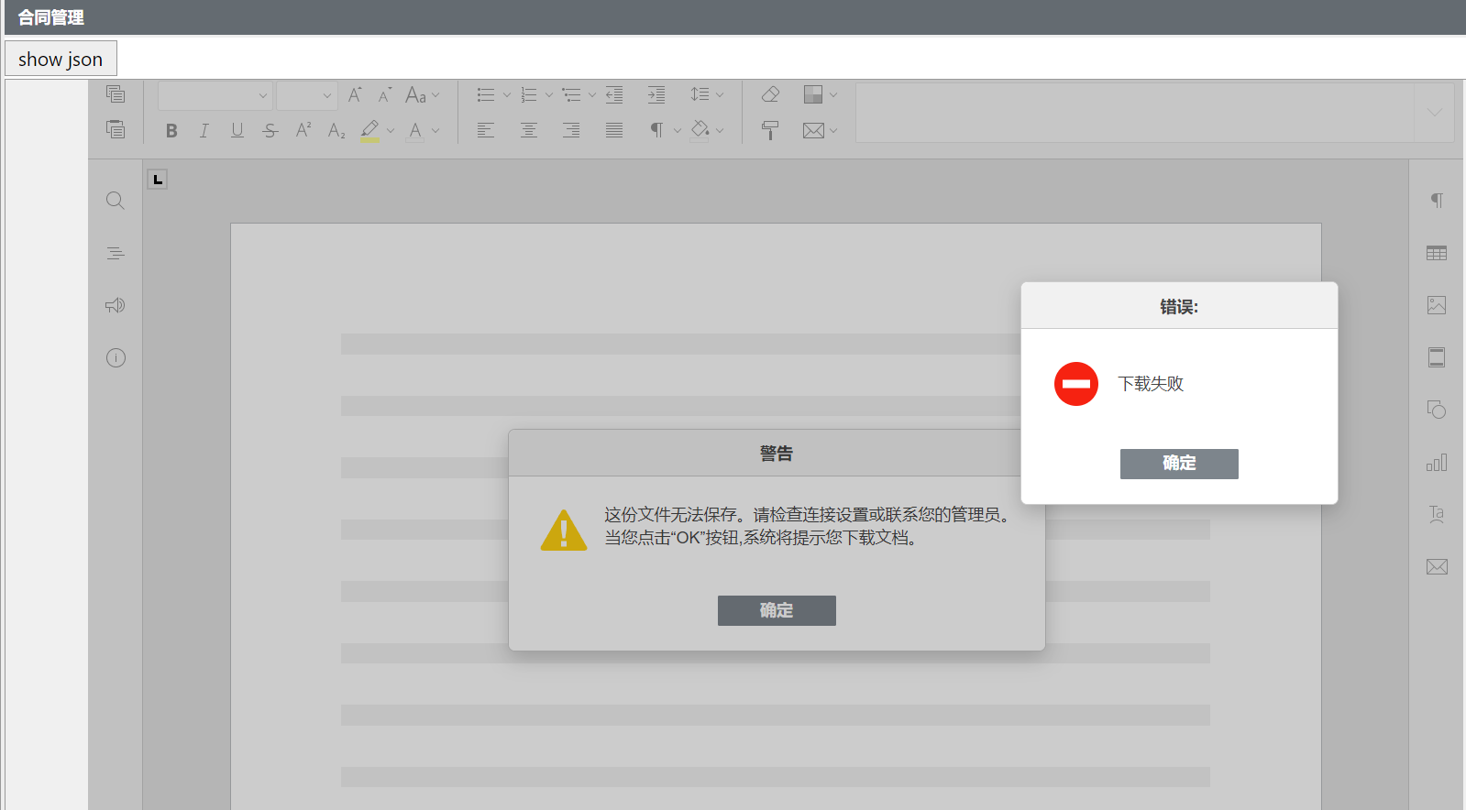Expand the font color dropdown arrow

pyautogui.click(x=435, y=131)
